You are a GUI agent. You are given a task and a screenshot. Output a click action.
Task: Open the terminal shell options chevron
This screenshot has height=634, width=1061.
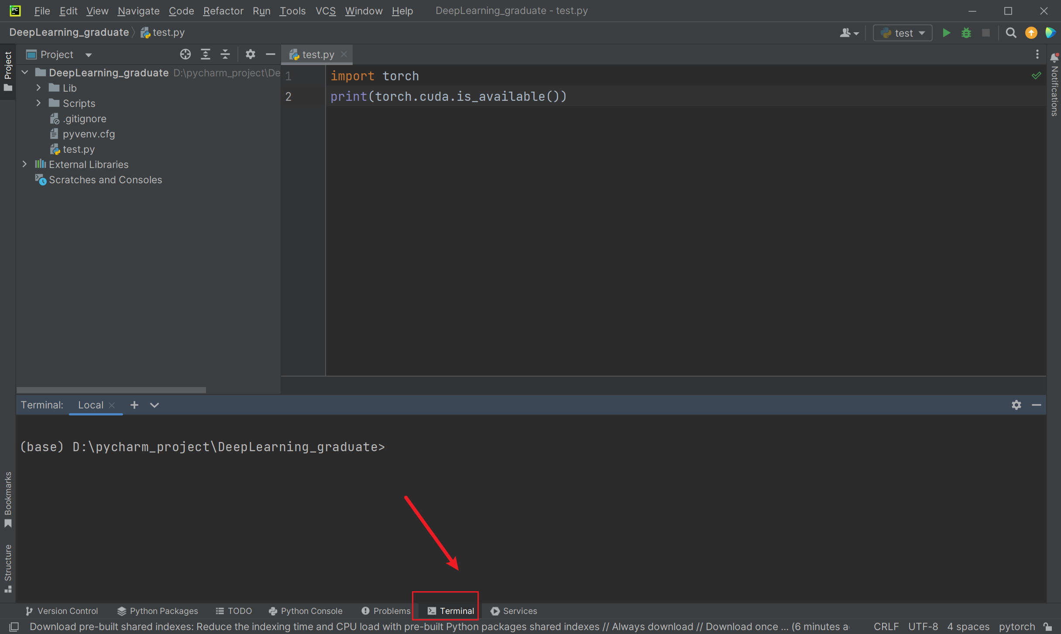tap(155, 405)
